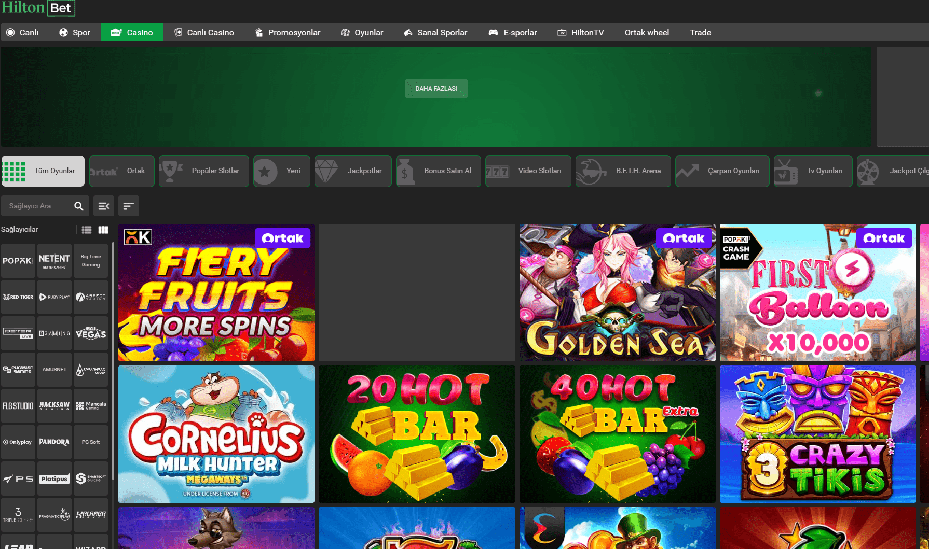Select the Tv Oyunları category tab
The width and height of the screenshot is (929, 549).
point(813,171)
